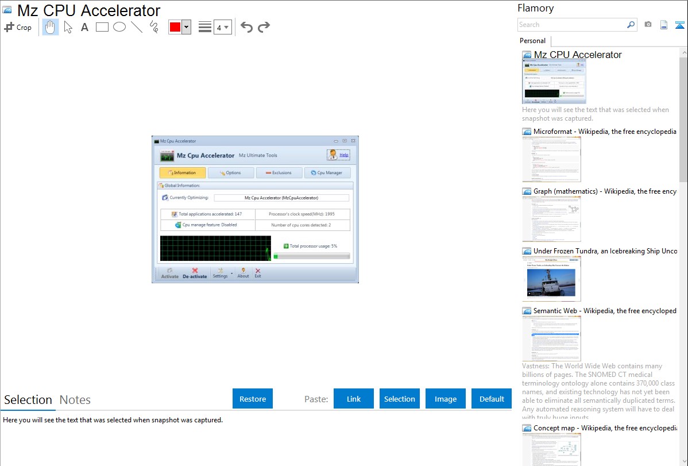Click the De-activate icon in Mz Cpu Accelerator

point(195,273)
